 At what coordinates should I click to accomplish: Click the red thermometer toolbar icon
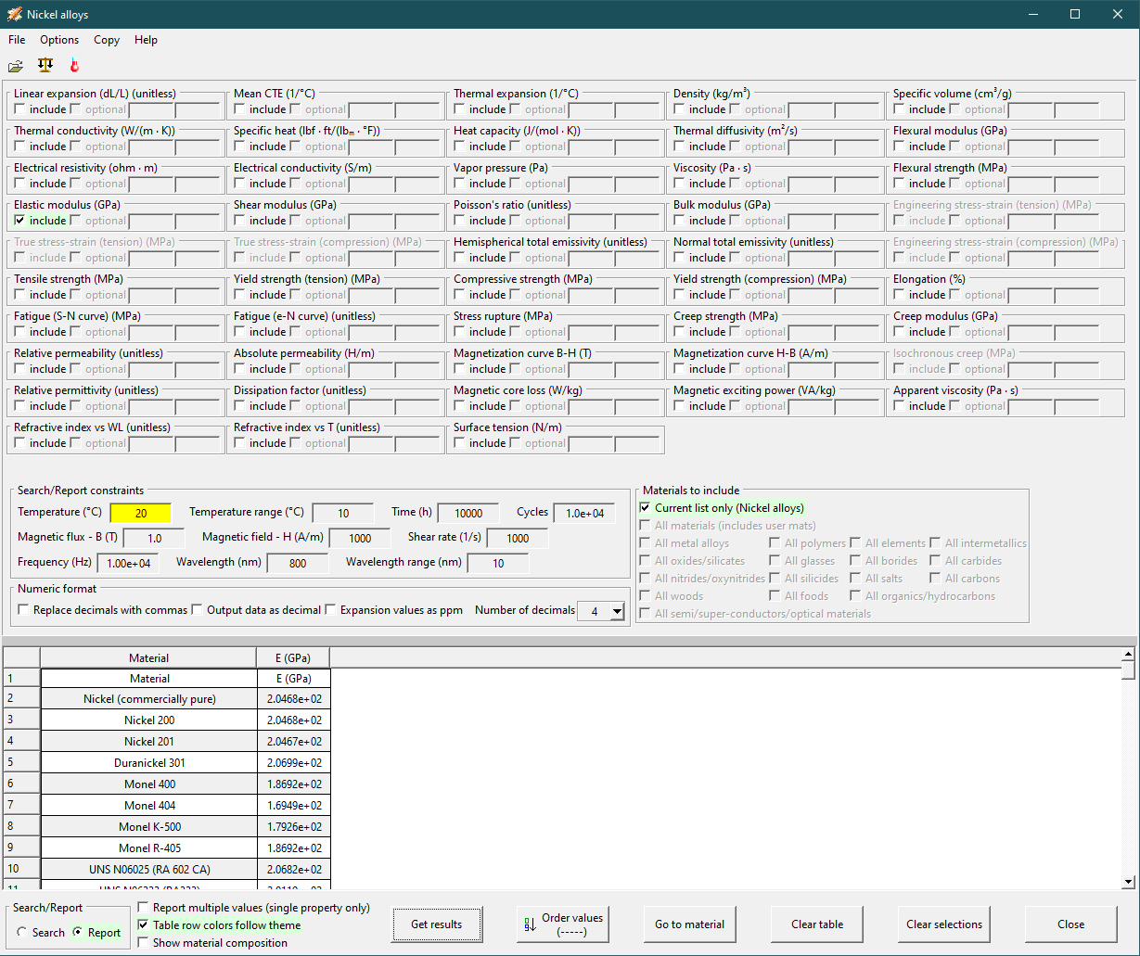74,66
